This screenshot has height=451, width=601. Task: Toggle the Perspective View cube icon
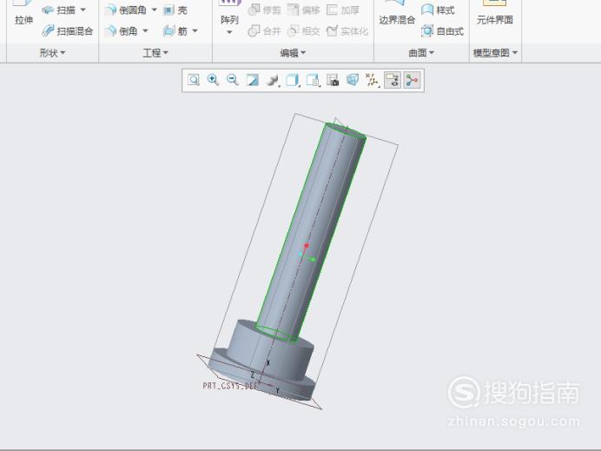click(353, 80)
